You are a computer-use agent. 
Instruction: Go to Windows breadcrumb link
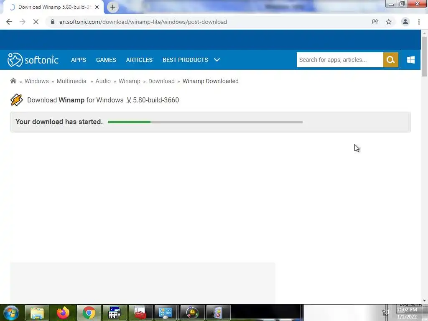coord(37,81)
